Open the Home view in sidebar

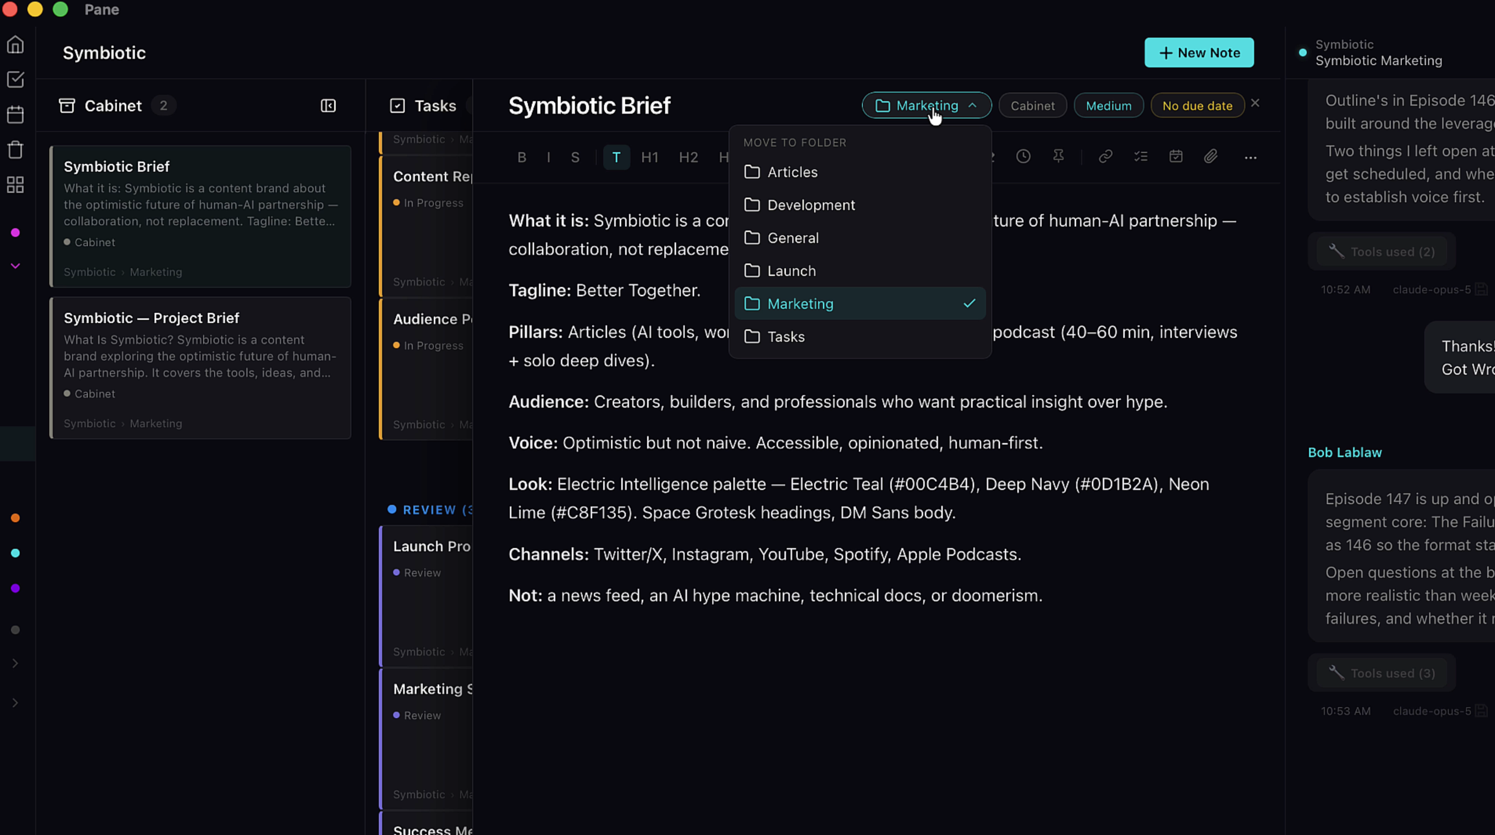click(x=16, y=45)
